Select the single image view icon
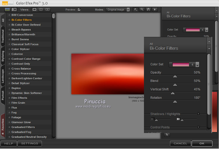The image size is (219, 149). click(x=34, y=10)
